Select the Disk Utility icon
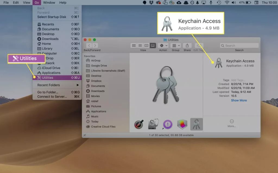The width and height of the screenshot is (278, 173). [x=153, y=124]
